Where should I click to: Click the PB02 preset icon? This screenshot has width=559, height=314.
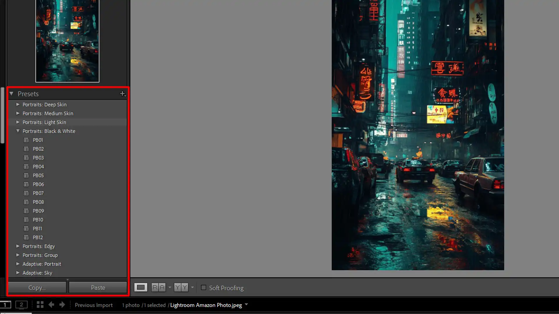pyautogui.click(x=26, y=149)
